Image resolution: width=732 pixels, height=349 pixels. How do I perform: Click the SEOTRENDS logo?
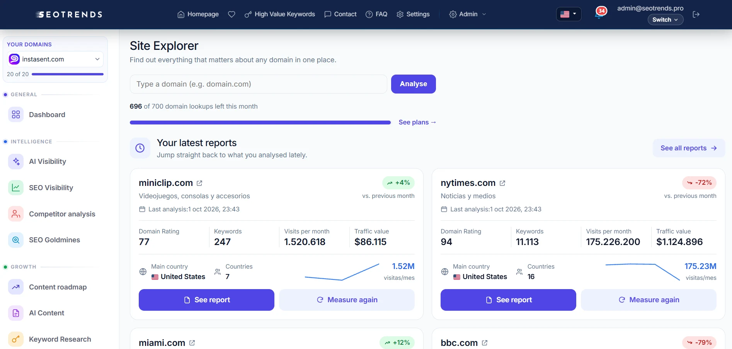tap(69, 14)
